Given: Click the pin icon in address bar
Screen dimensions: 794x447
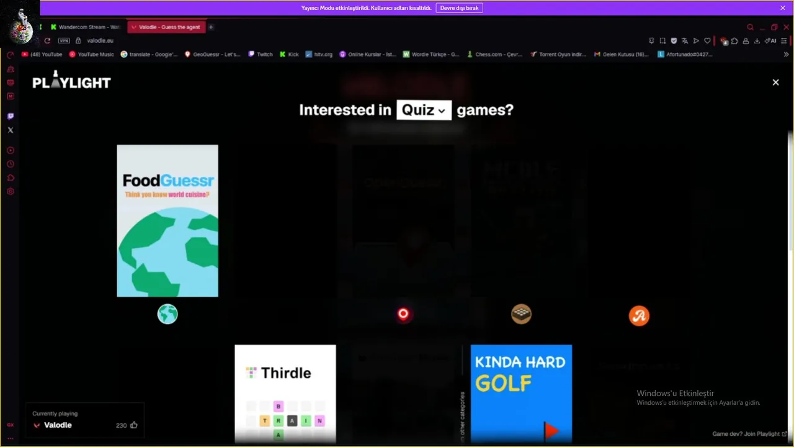Looking at the screenshot, I should 651,41.
